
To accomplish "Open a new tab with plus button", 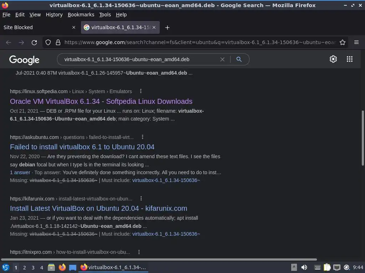I will coord(167,28).
